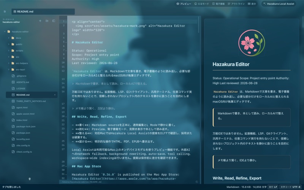Image resolution: width=304 pixels, height=190 pixels.
Task: Open tsconfig.json in the file tree
Action: click(32, 139)
